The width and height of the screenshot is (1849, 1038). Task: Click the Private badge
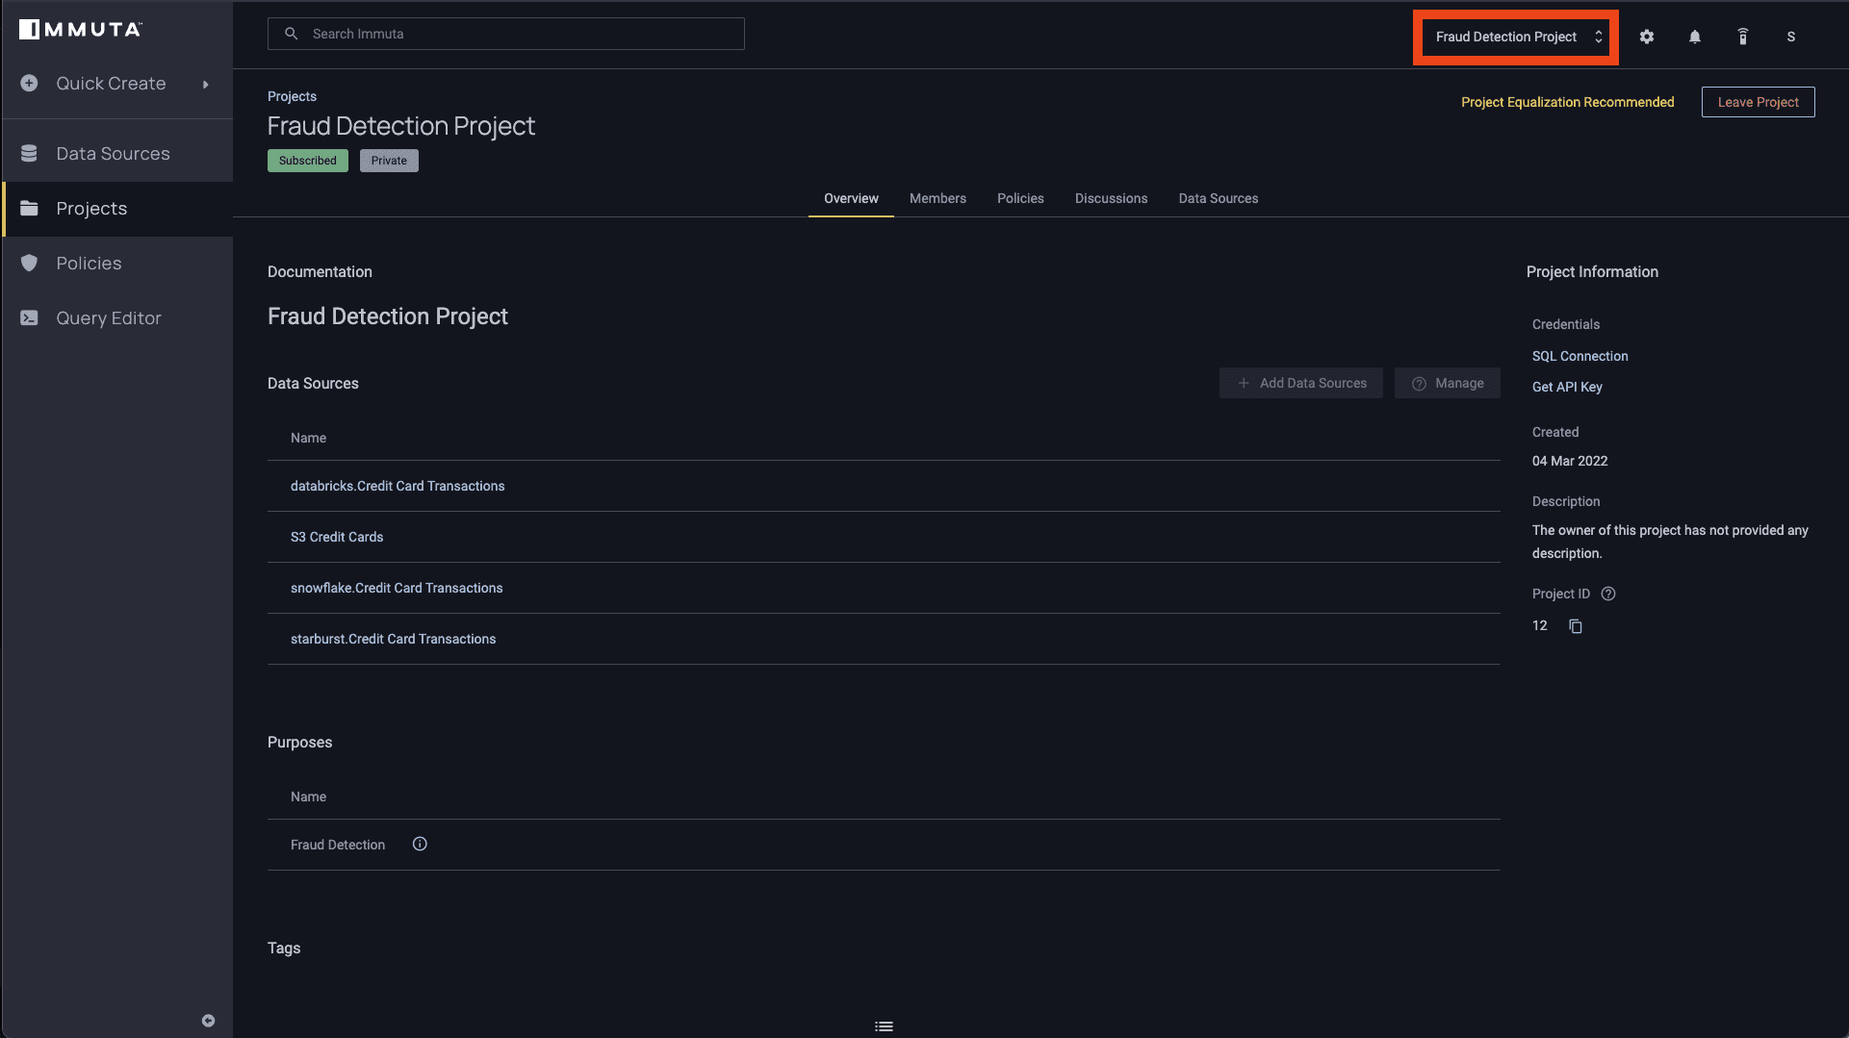(x=389, y=161)
